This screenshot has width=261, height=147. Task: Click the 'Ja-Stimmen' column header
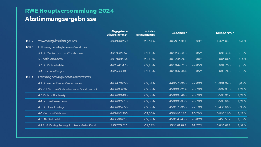179,33
